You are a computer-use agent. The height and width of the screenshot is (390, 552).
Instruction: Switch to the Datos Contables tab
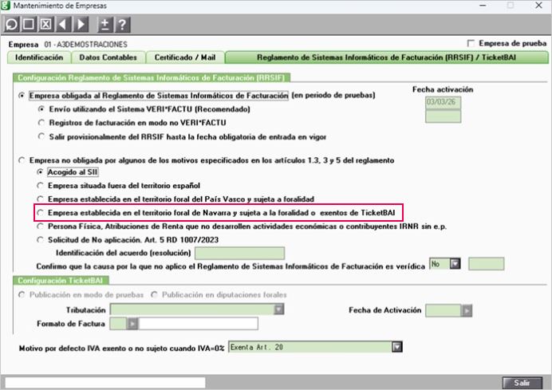tap(108, 57)
